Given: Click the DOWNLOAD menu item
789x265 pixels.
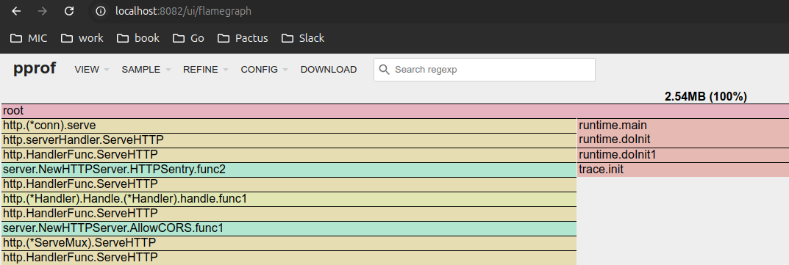Looking at the screenshot, I should tap(329, 70).
